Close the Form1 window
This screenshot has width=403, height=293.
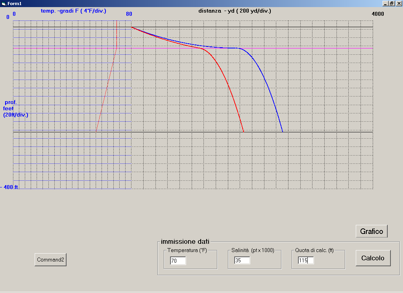click(x=399, y=3)
